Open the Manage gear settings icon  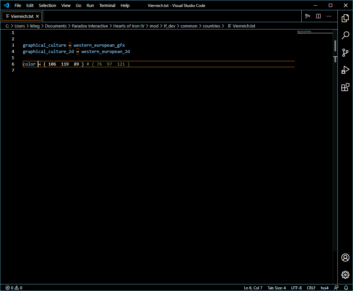345,274
